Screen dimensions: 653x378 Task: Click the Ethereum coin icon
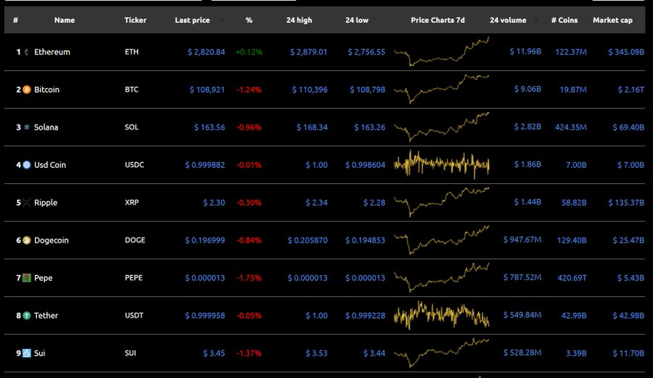(x=27, y=52)
